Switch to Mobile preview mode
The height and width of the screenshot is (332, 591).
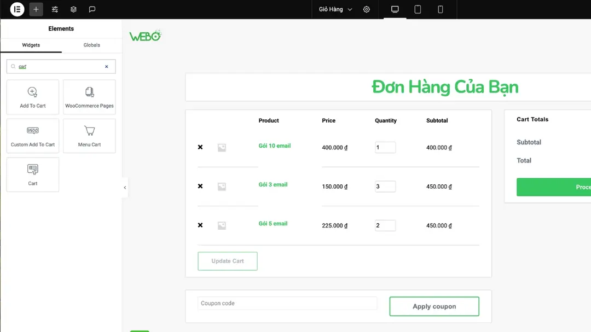pos(440,9)
